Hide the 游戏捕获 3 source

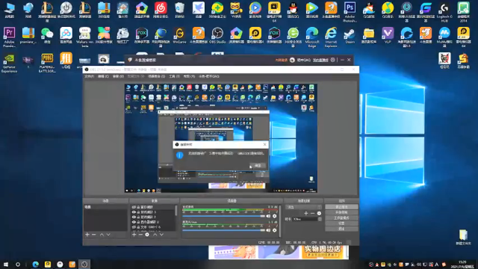(x=134, y=212)
